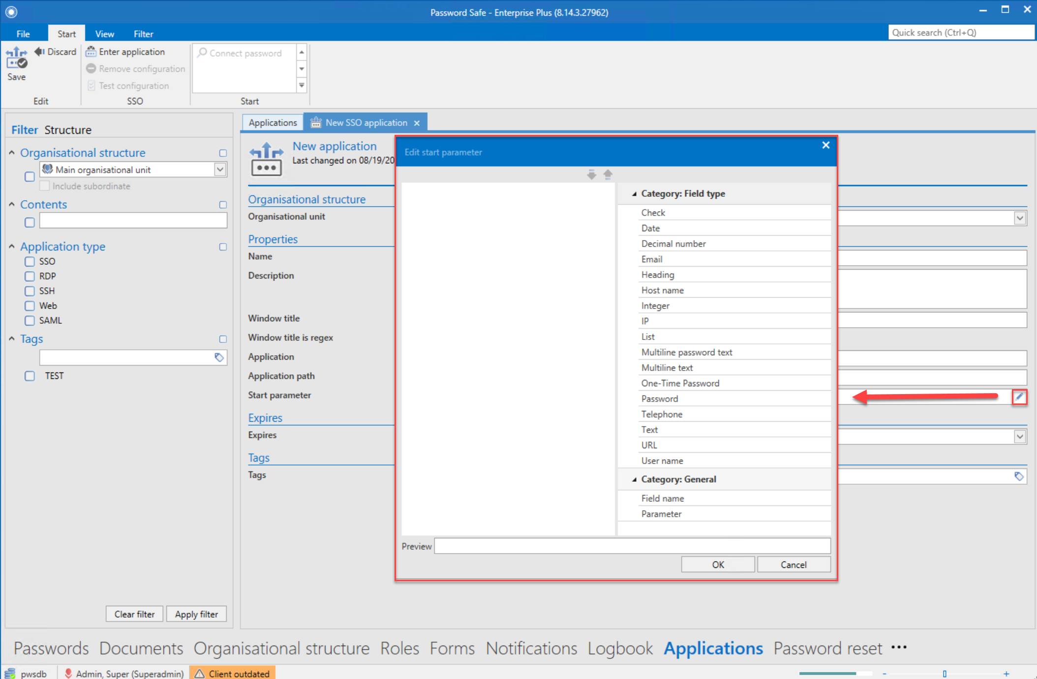Click the three dots more modules icon
The width and height of the screenshot is (1037, 679).
899,648
